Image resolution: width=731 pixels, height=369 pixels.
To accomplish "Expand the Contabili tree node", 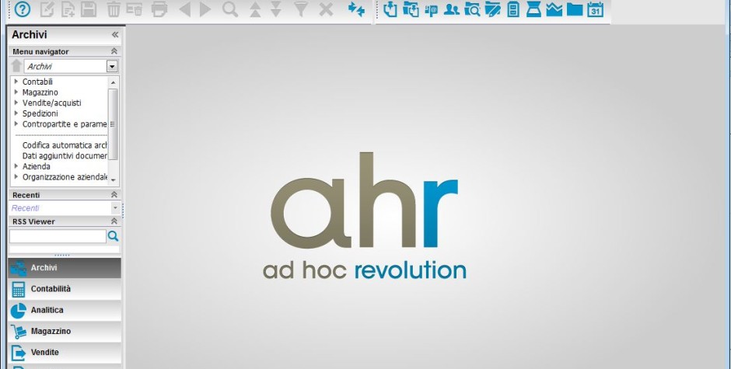I will pyautogui.click(x=16, y=82).
